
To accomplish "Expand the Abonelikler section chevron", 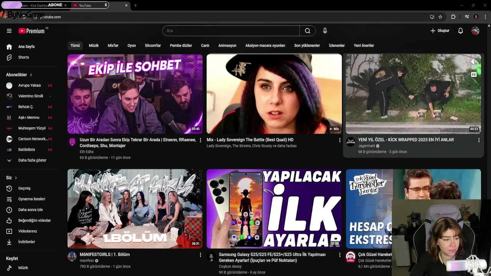I will point(31,75).
